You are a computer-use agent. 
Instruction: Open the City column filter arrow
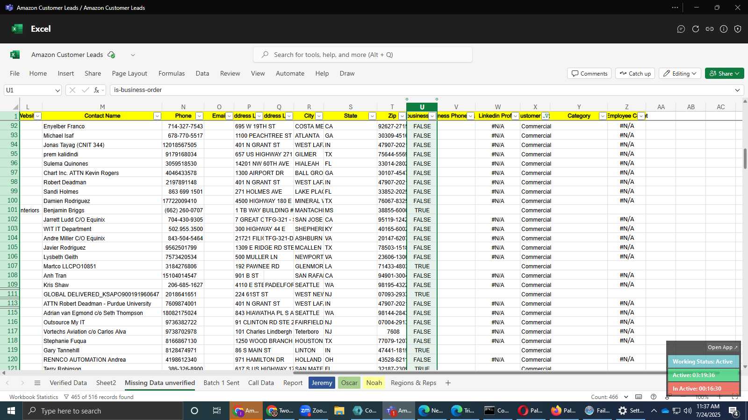tap(319, 116)
